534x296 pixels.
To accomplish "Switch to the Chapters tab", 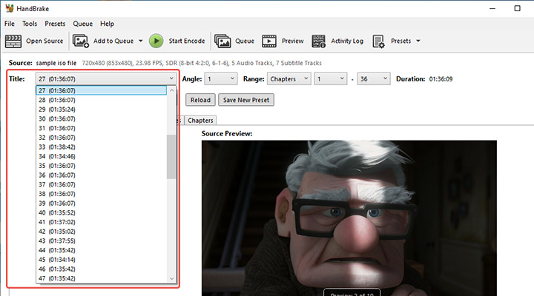I will 200,121.
